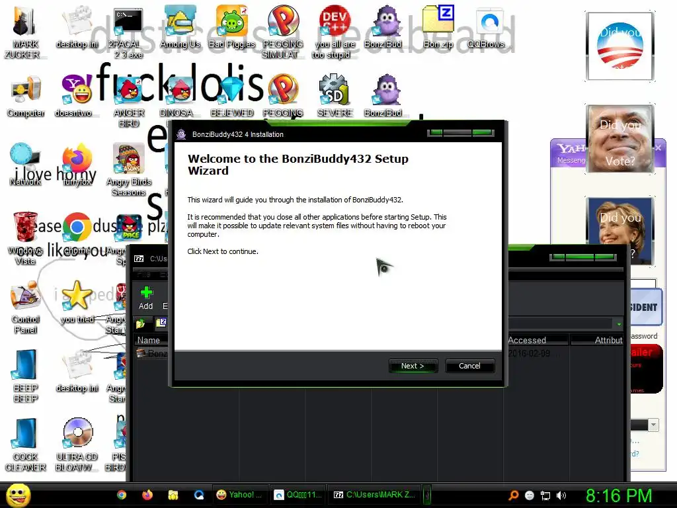Viewport: 677px width, 508px height.
Task: Open the Control Panel desktop icon
Action: pos(26,307)
